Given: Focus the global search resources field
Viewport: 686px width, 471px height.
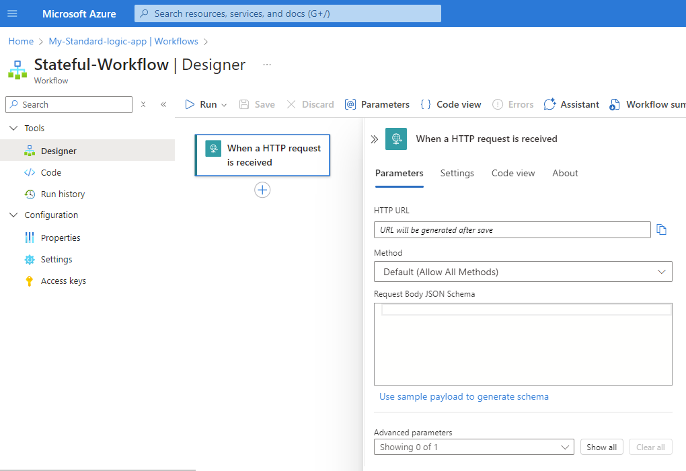Looking at the screenshot, I should tap(287, 13).
